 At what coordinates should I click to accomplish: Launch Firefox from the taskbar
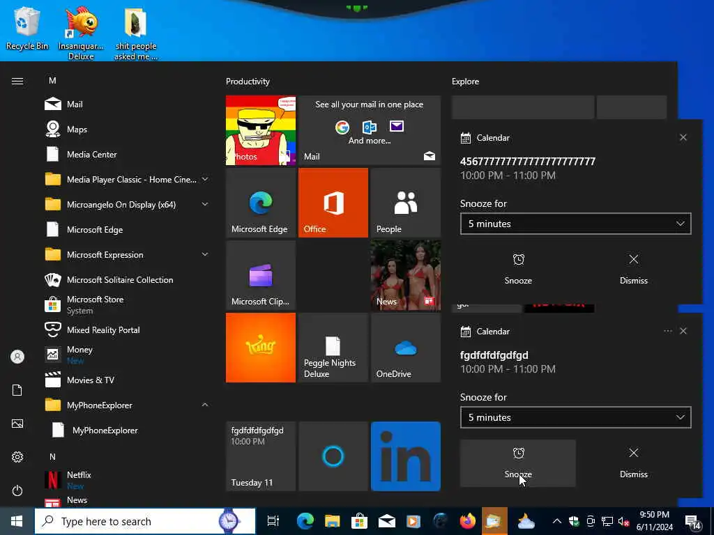467,521
